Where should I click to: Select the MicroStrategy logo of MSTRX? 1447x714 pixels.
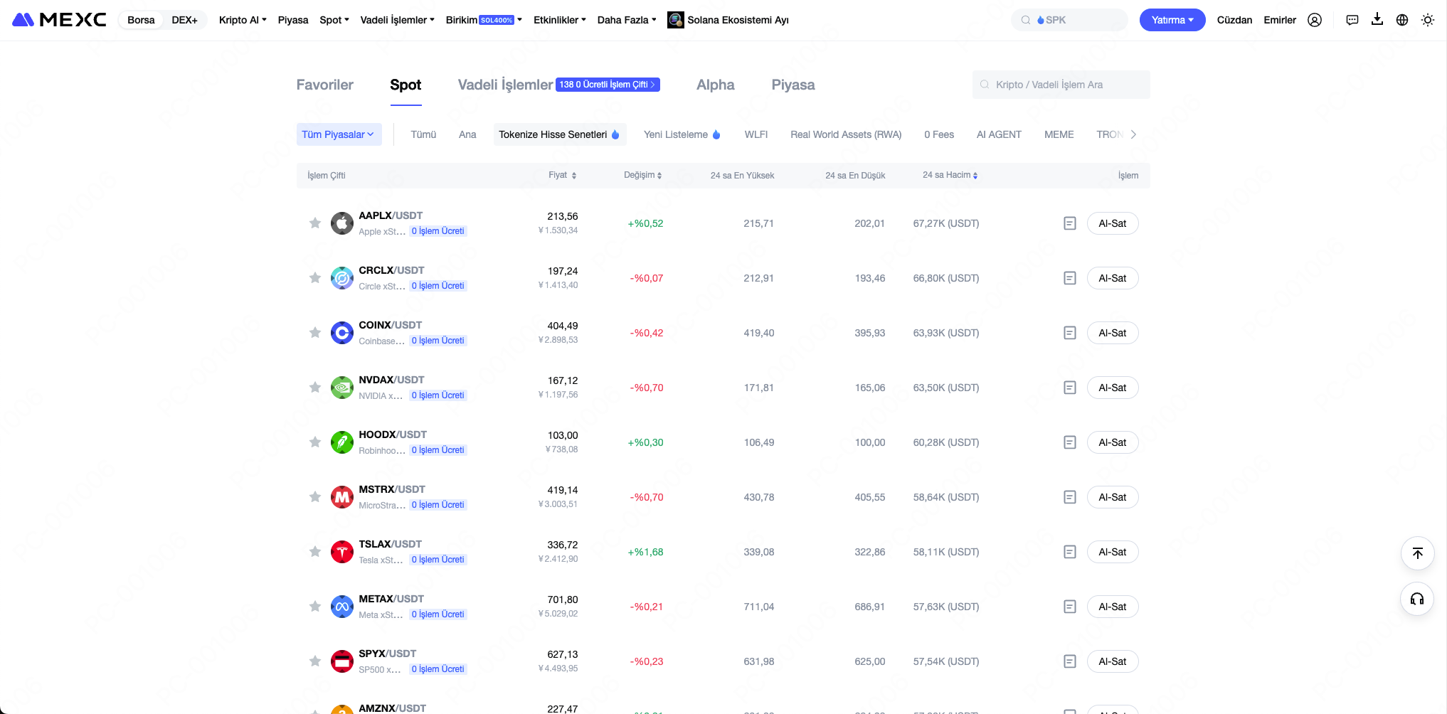(x=342, y=497)
